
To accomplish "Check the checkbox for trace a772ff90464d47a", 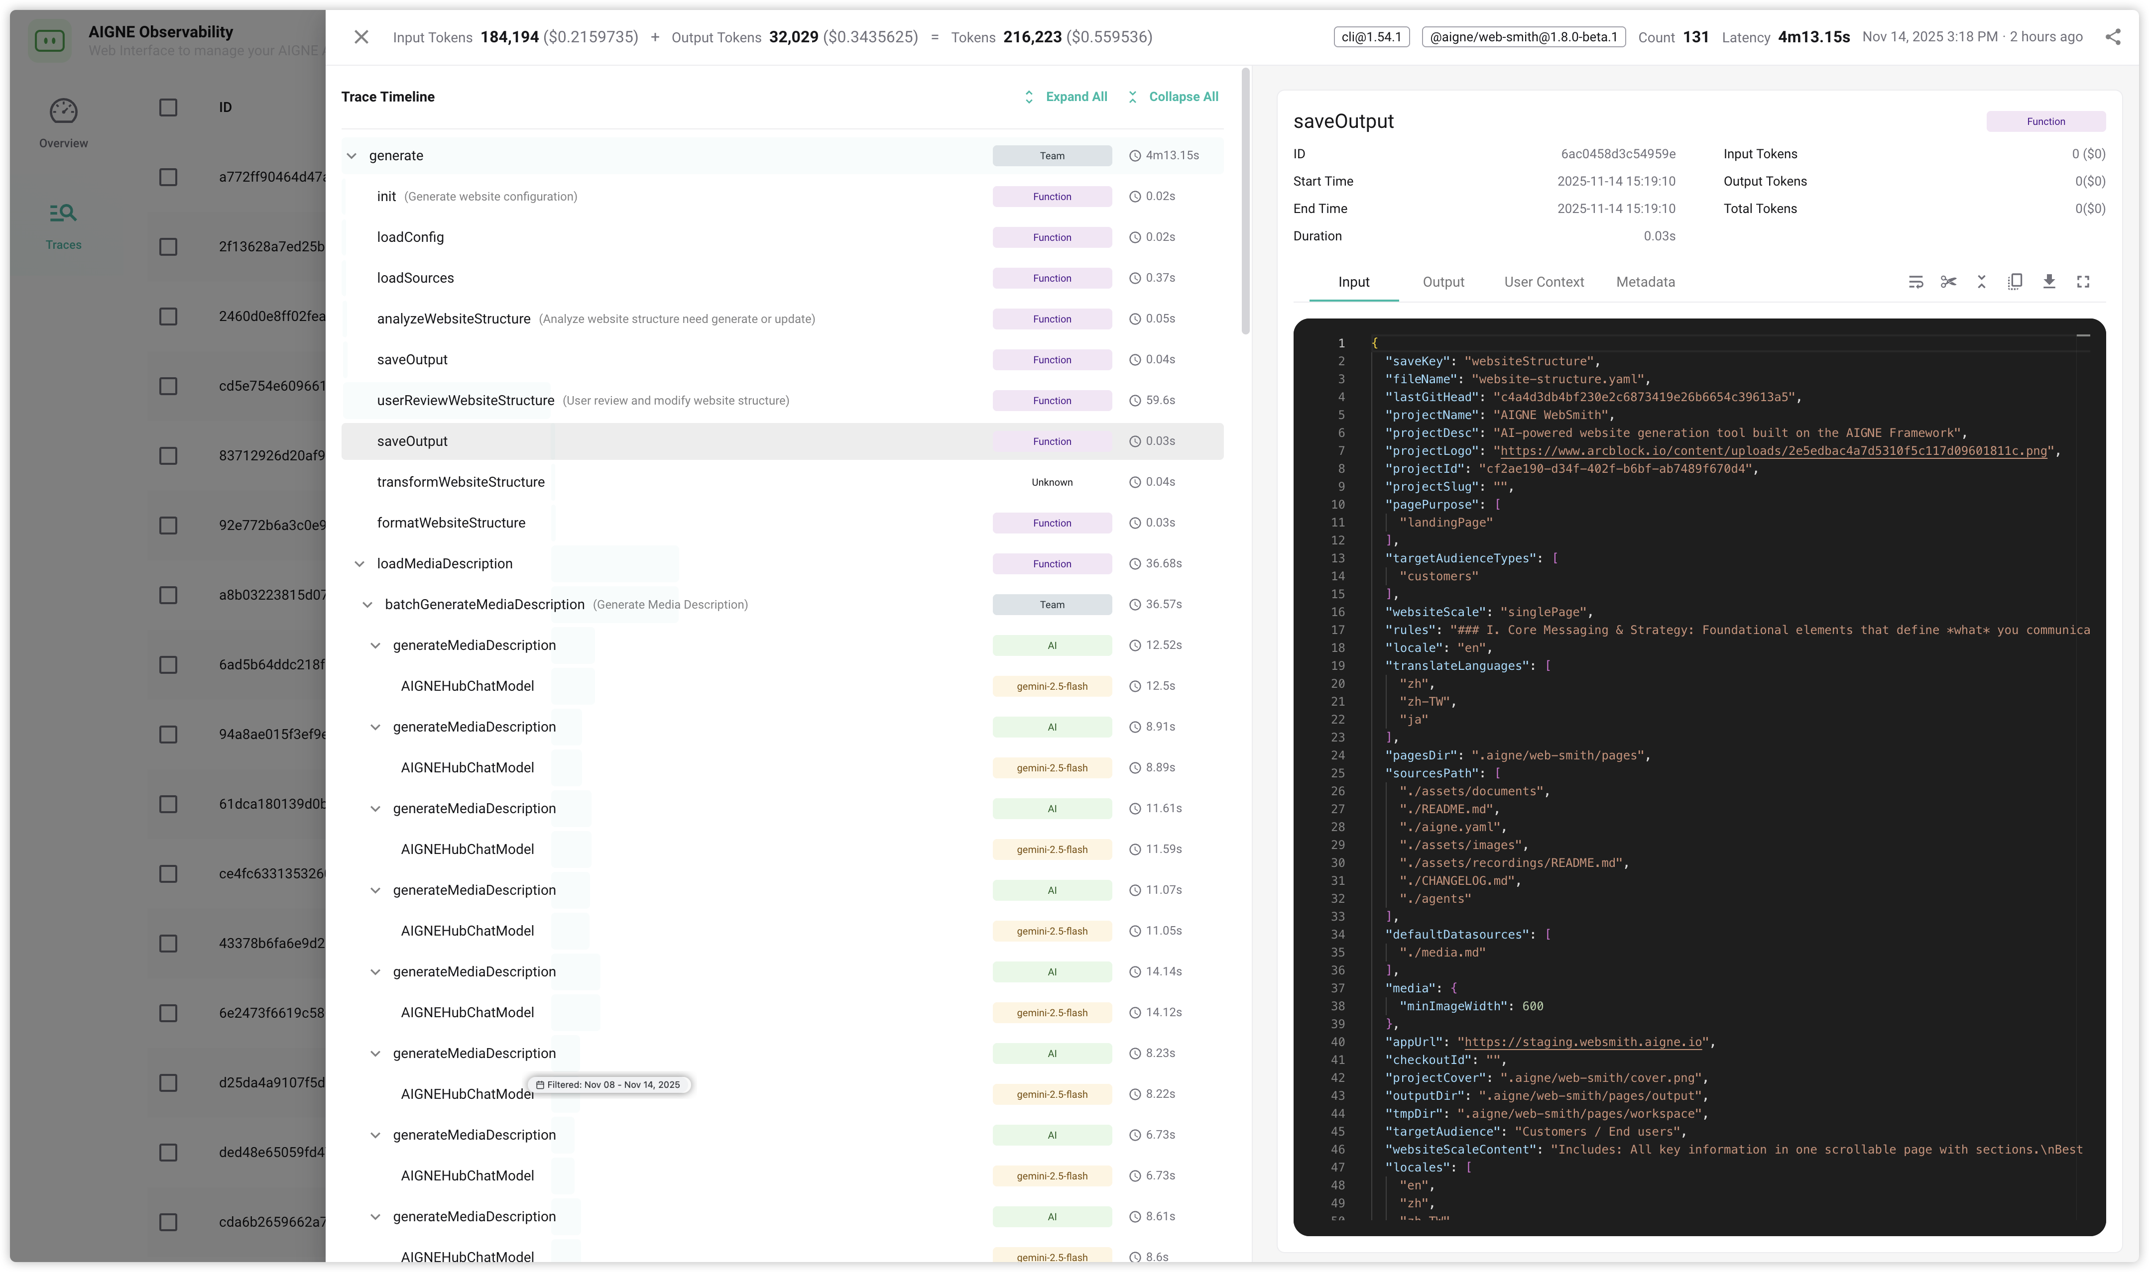I will (168, 177).
